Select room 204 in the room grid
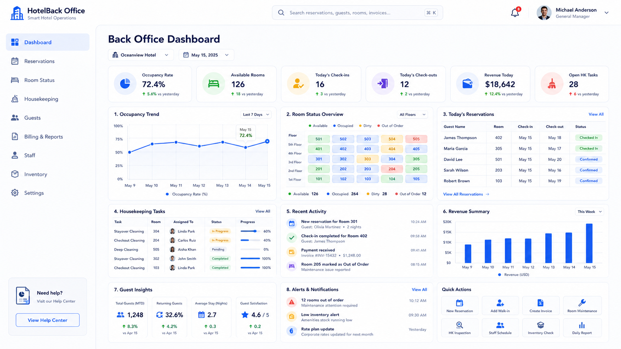The image size is (621, 349). coord(392,169)
